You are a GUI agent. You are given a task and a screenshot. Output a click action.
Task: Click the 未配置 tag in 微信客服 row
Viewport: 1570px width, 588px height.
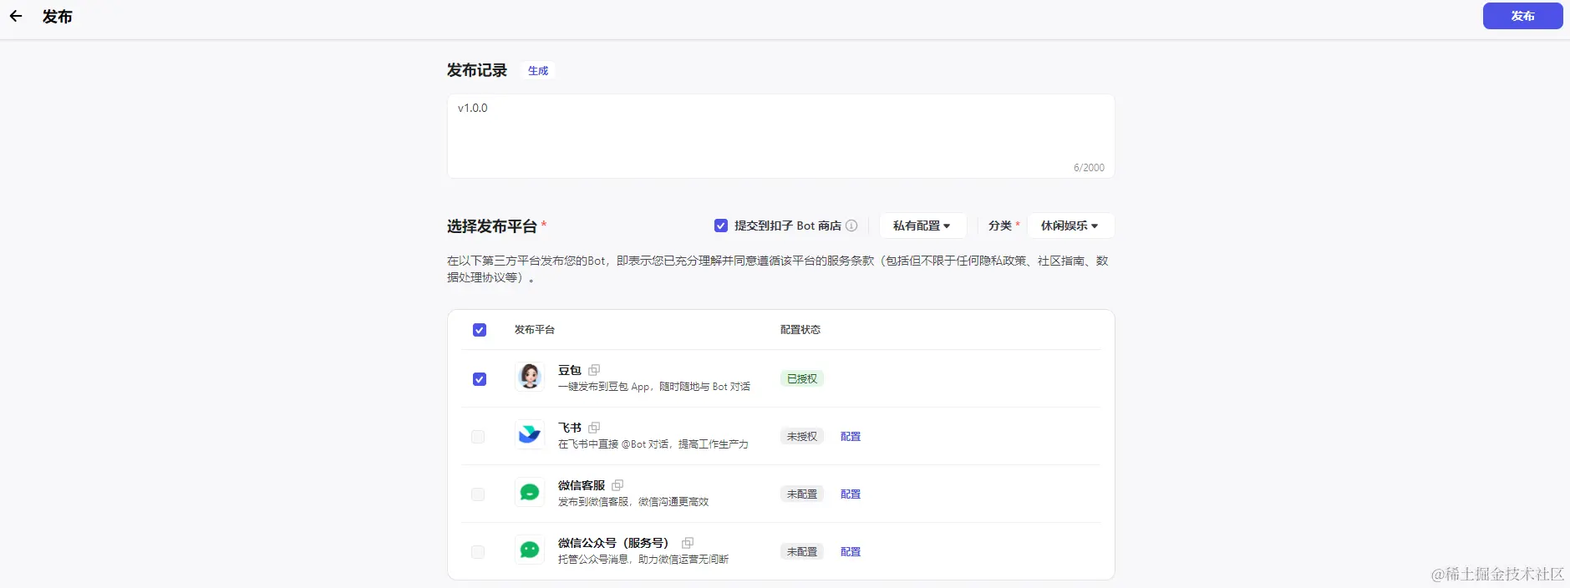pyautogui.click(x=802, y=494)
